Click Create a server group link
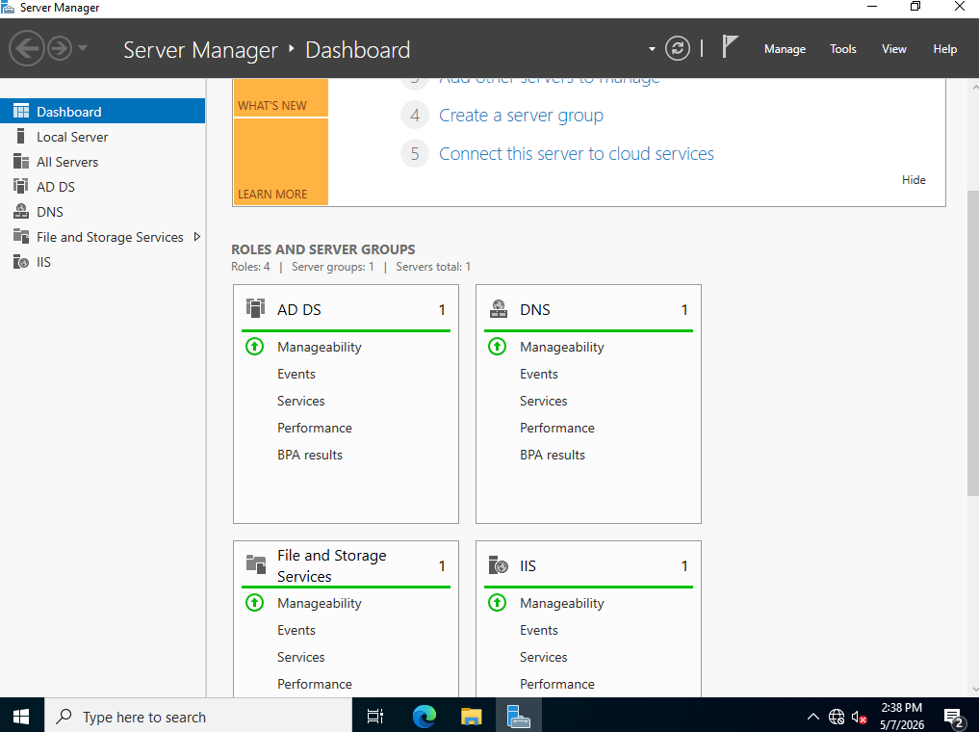979x732 pixels. [521, 116]
